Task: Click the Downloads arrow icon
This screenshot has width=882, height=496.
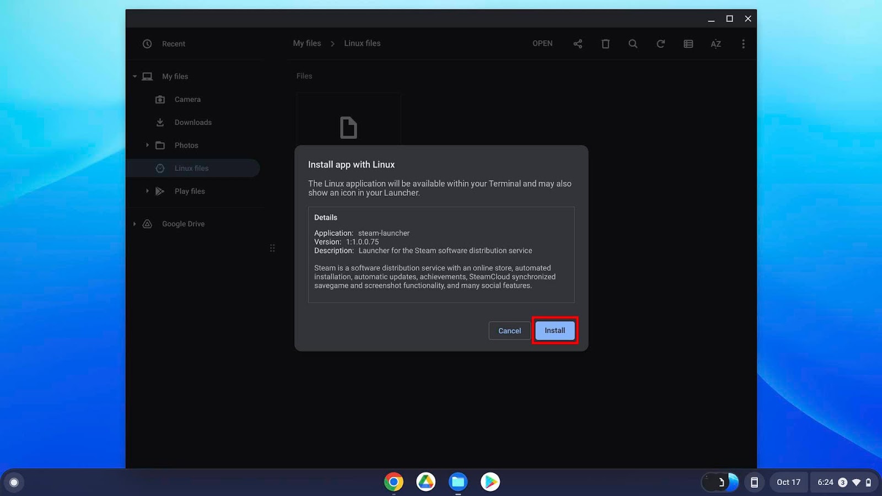Action: (160, 122)
